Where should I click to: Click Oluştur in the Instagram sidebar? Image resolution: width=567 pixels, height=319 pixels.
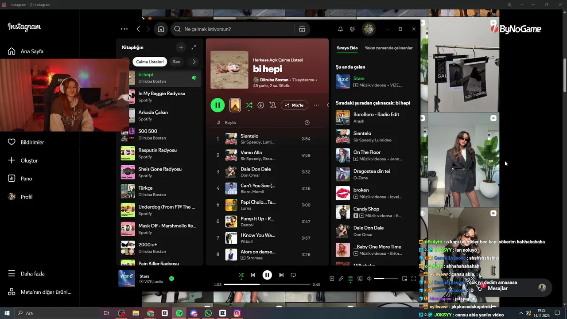point(23,160)
